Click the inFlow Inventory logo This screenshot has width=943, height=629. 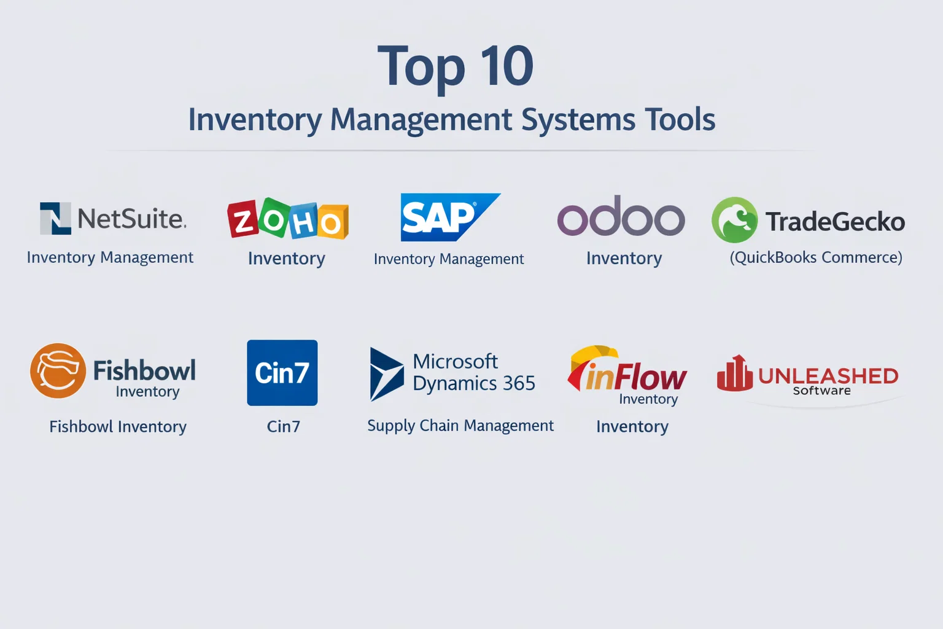627,374
